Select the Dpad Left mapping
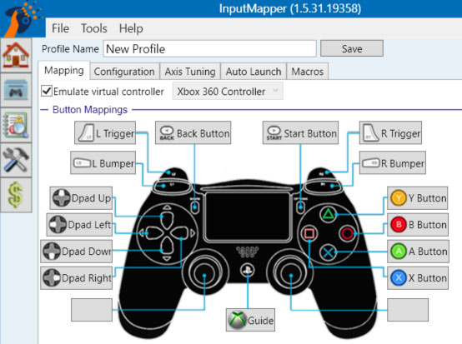 (79, 225)
